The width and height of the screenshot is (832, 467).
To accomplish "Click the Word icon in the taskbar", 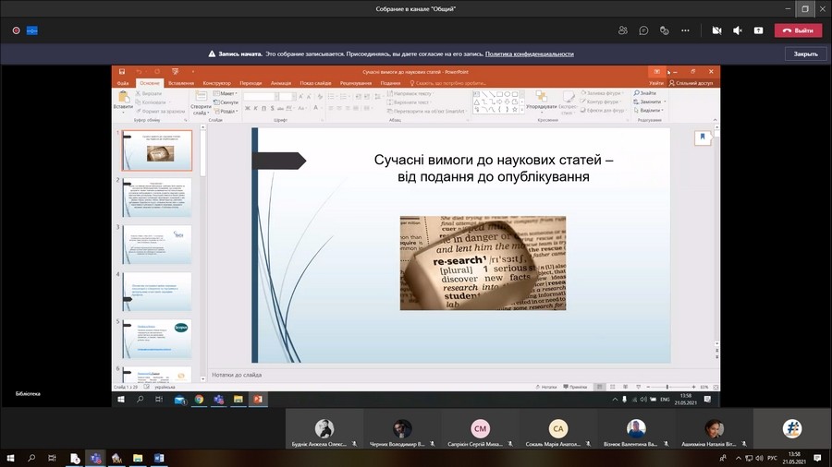I will coord(159,458).
